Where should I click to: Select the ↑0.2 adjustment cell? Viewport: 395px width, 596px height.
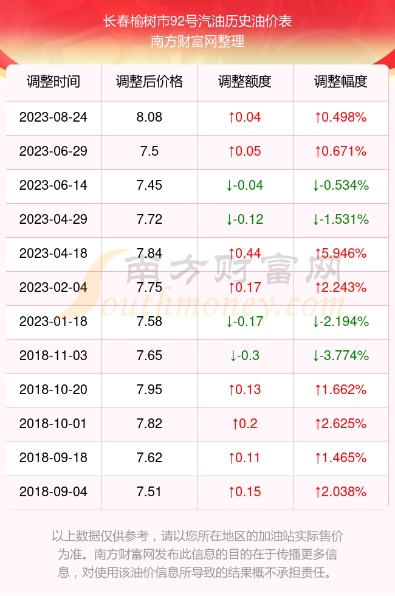click(x=245, y=423)
